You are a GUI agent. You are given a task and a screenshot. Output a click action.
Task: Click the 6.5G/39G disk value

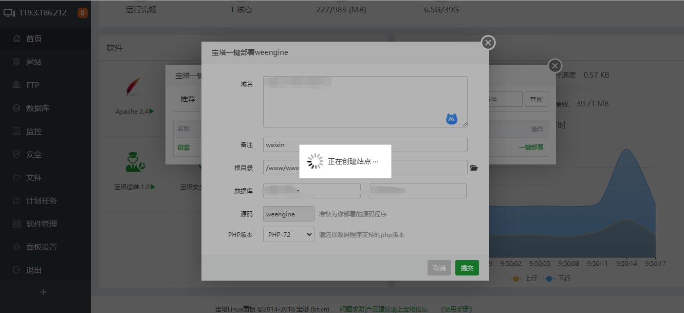click(x=441, y=9)
